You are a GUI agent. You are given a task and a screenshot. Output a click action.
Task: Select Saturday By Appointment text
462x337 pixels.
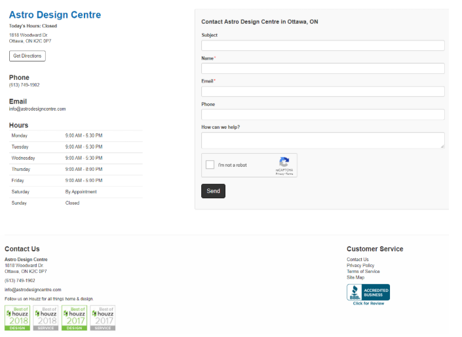[x=81, y=192]
